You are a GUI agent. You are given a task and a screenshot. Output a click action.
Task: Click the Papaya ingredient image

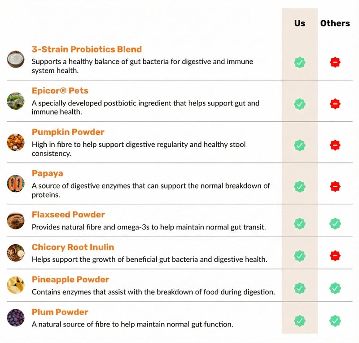click(x=15, y=183)
